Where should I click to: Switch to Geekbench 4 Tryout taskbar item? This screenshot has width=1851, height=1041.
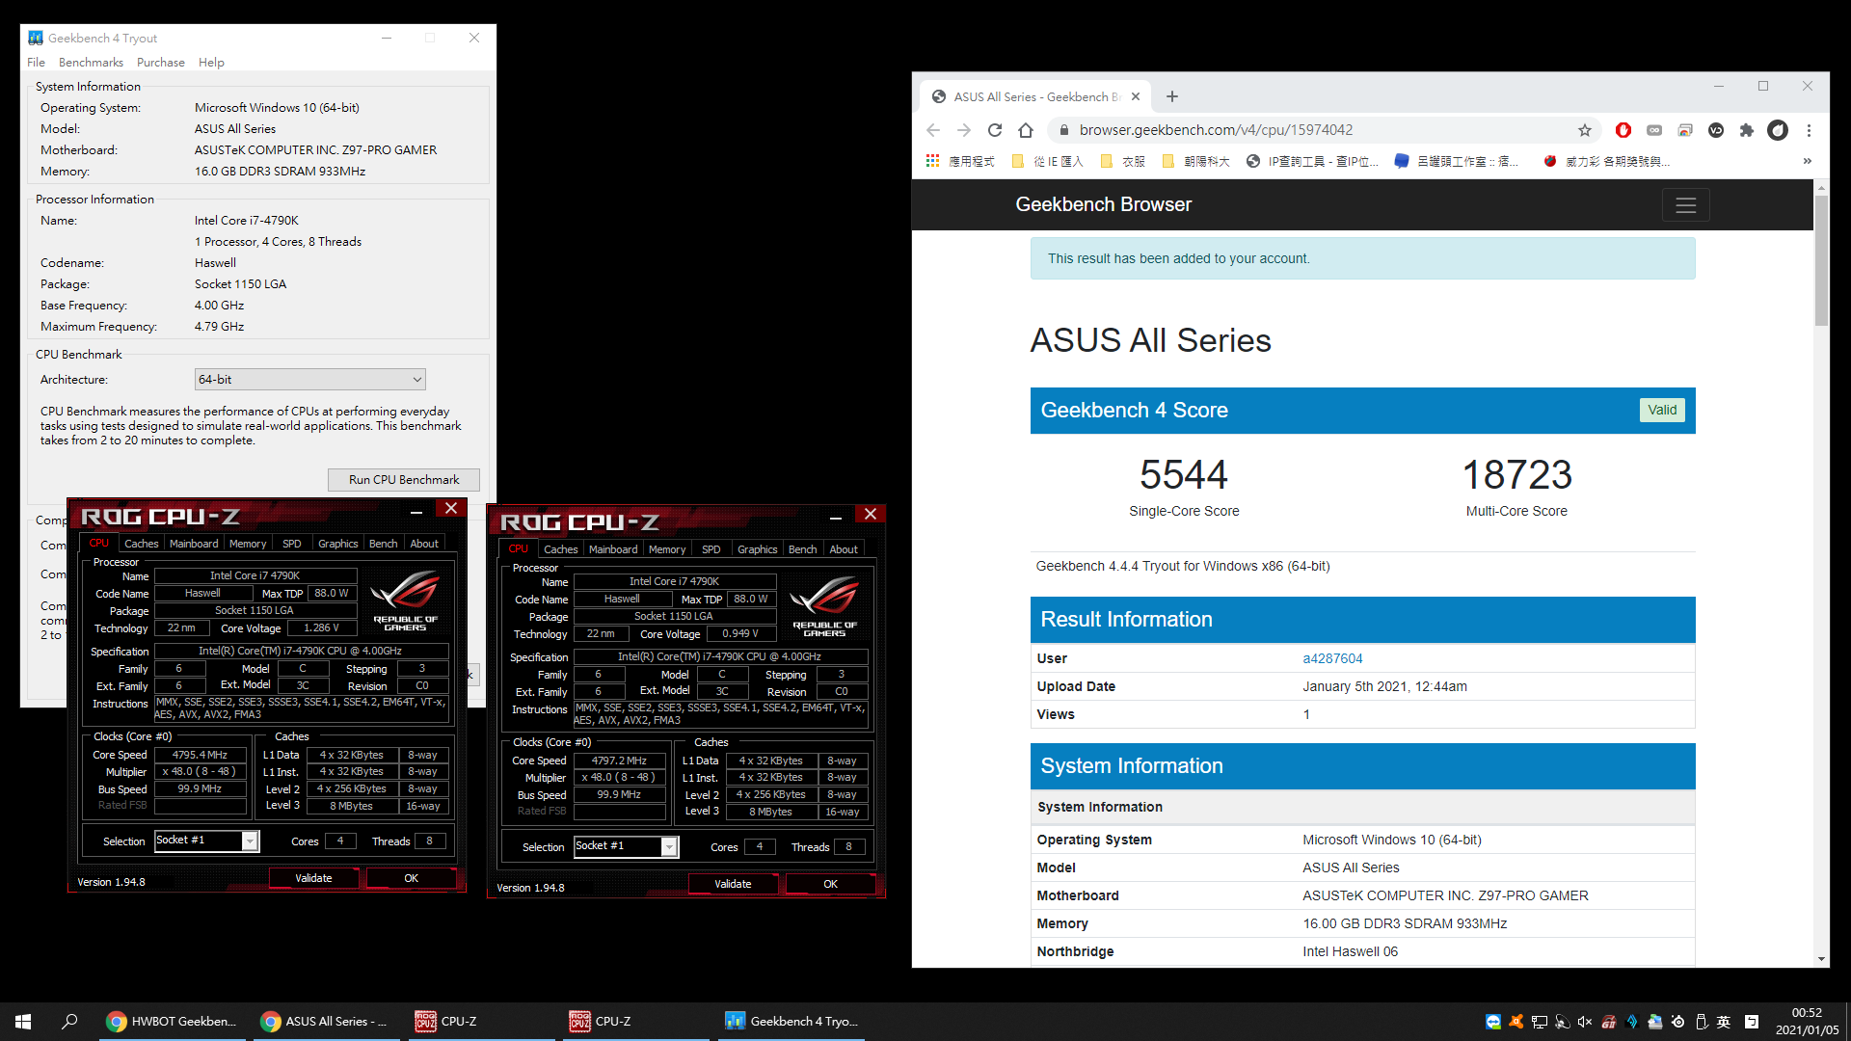point(792,1022)
